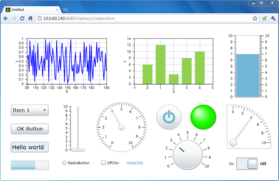Follow the Hyperlink link

coord(135,163)
